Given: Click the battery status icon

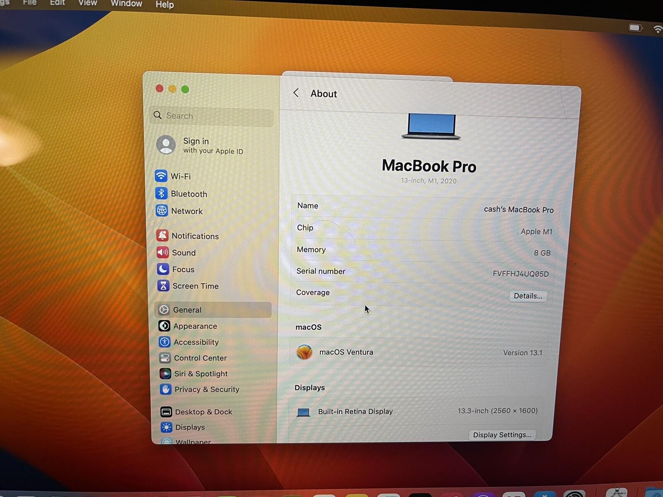Looking at the screenshot, I should (635, 28).
